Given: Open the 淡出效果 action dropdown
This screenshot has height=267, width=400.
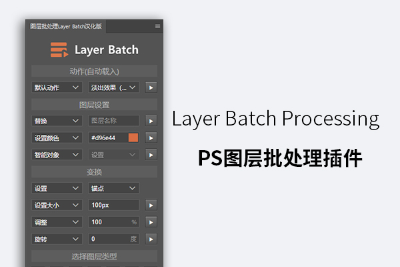Looking at the screenshot, I should tap(113, 87).
